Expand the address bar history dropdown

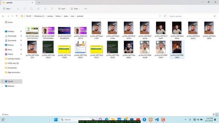(x=160, y=16)
